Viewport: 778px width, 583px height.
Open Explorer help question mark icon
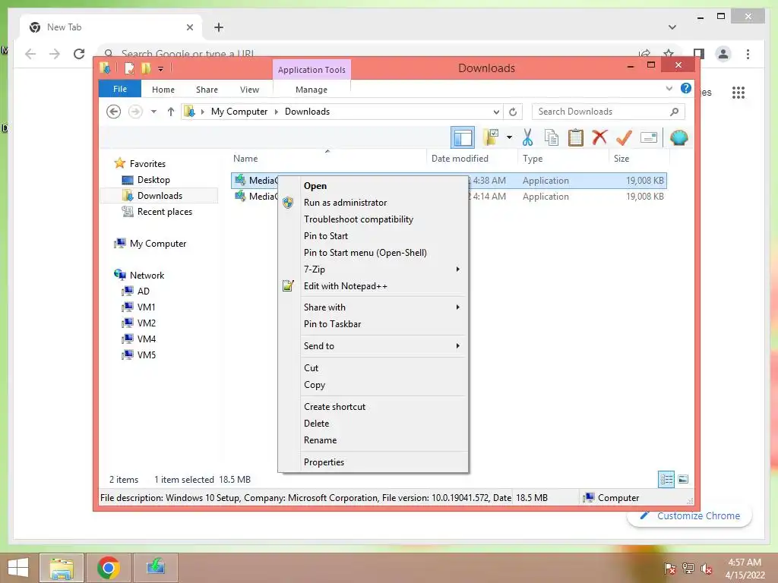point(686,88)
